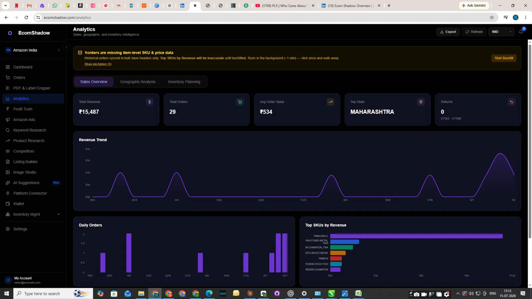532x299 pixels.
Task: Export the analytics data
Action: point(448,32)
